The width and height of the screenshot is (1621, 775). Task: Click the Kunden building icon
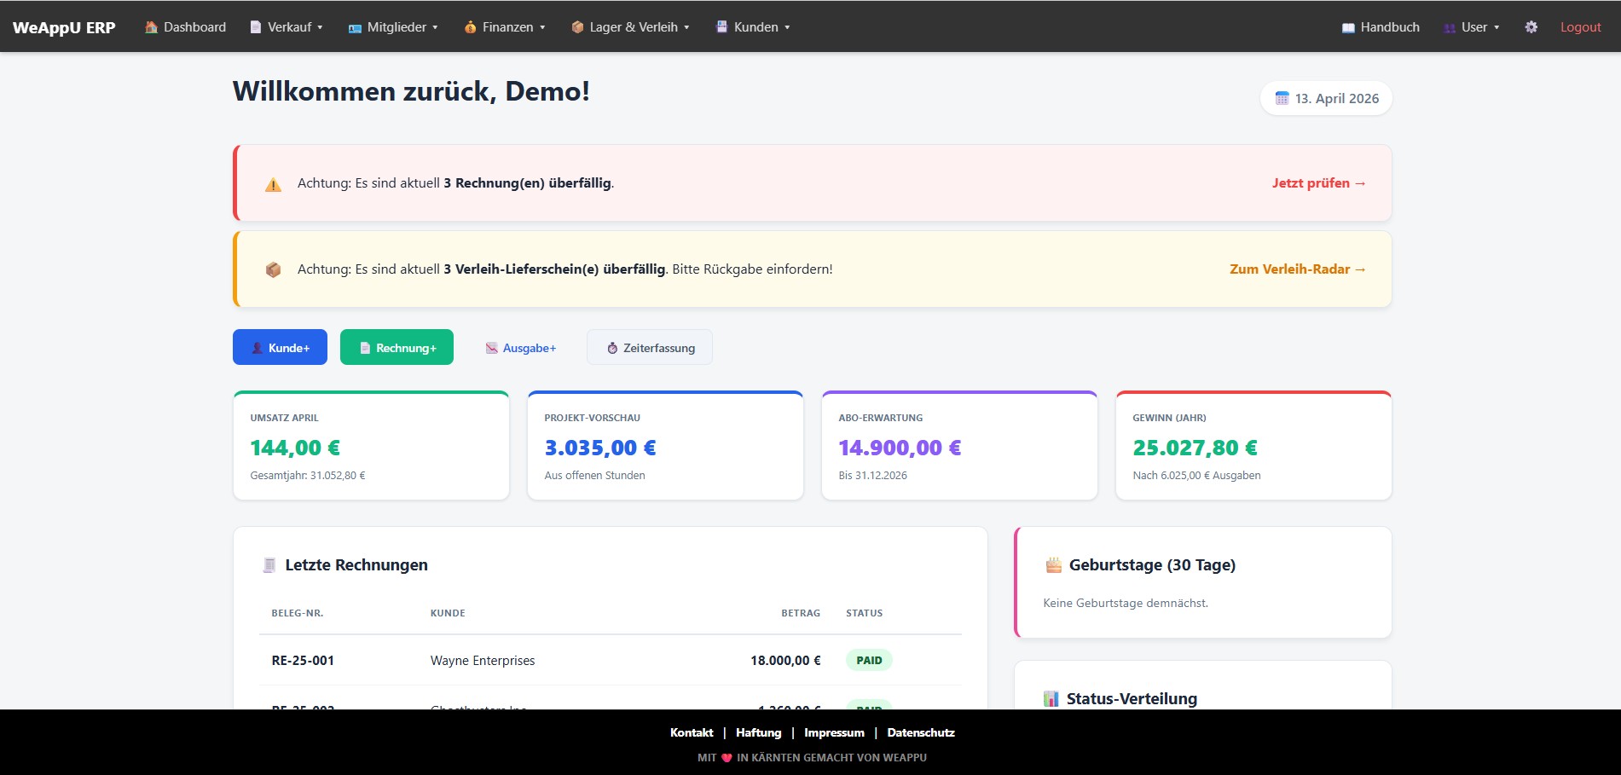pyautogui.click(x=721, y=26)
